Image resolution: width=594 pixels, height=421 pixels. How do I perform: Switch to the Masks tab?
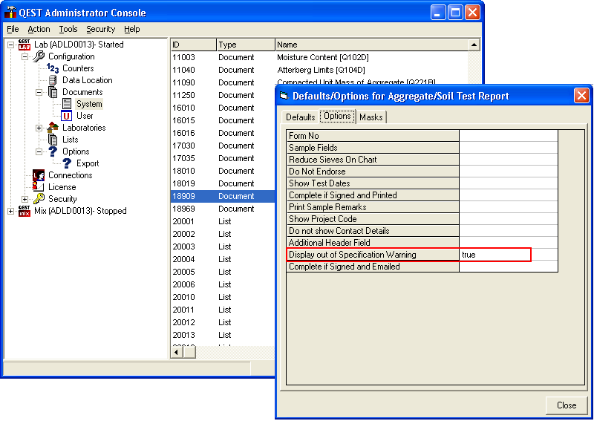(371, 117)
